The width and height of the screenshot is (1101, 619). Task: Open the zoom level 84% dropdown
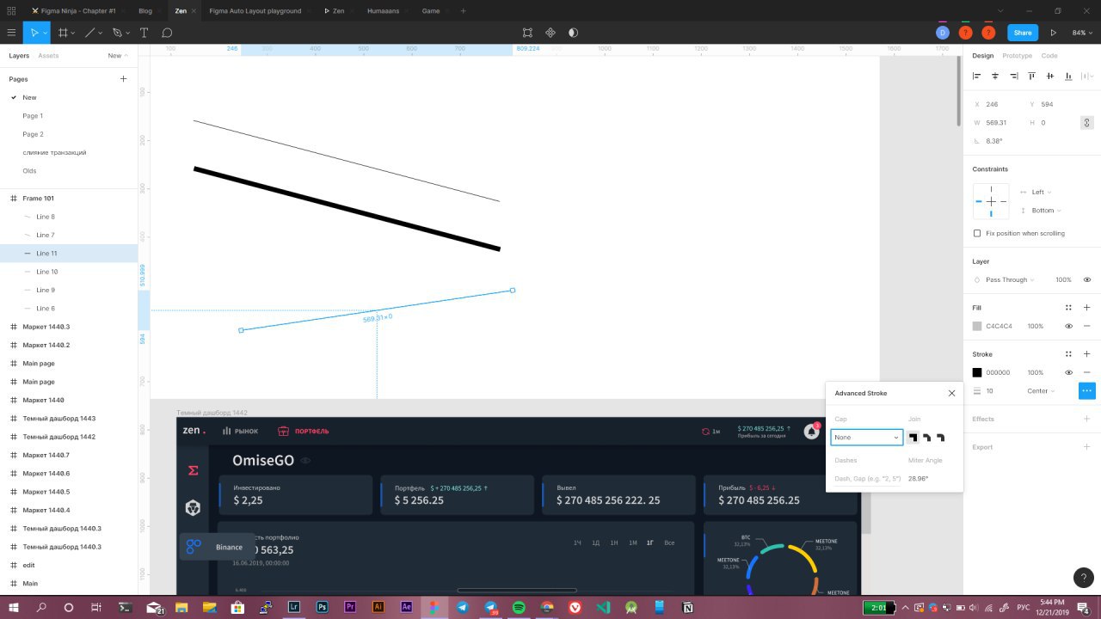[1081, 33]
